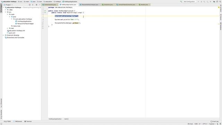This screenshot has height=125, width=222.
Task: Open the Database side tab
Action: click(x=221, y=26)
